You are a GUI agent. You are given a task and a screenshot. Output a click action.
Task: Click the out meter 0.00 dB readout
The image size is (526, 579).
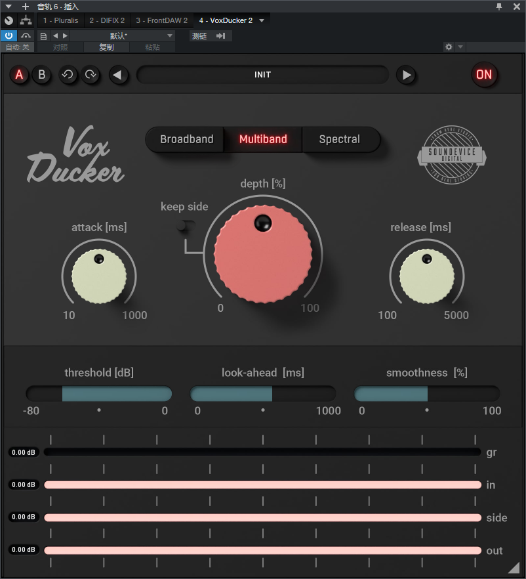24,549
